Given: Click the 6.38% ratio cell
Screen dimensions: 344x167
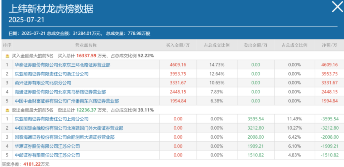Looking at the screenshot, I should click(x=217, y=101).
